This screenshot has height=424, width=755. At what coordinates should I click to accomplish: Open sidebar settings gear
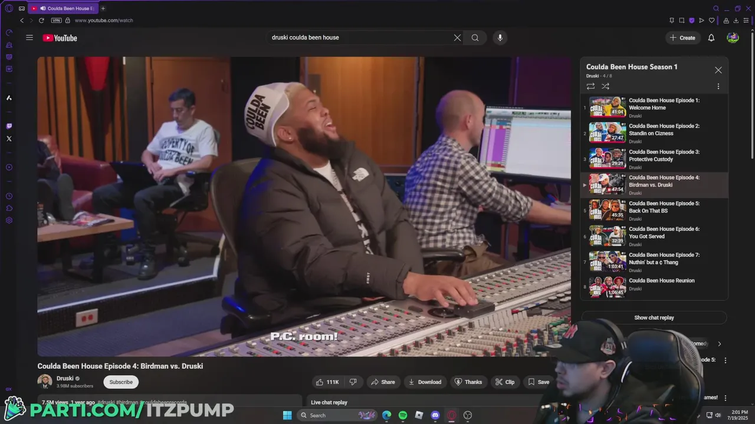[9, 220]
